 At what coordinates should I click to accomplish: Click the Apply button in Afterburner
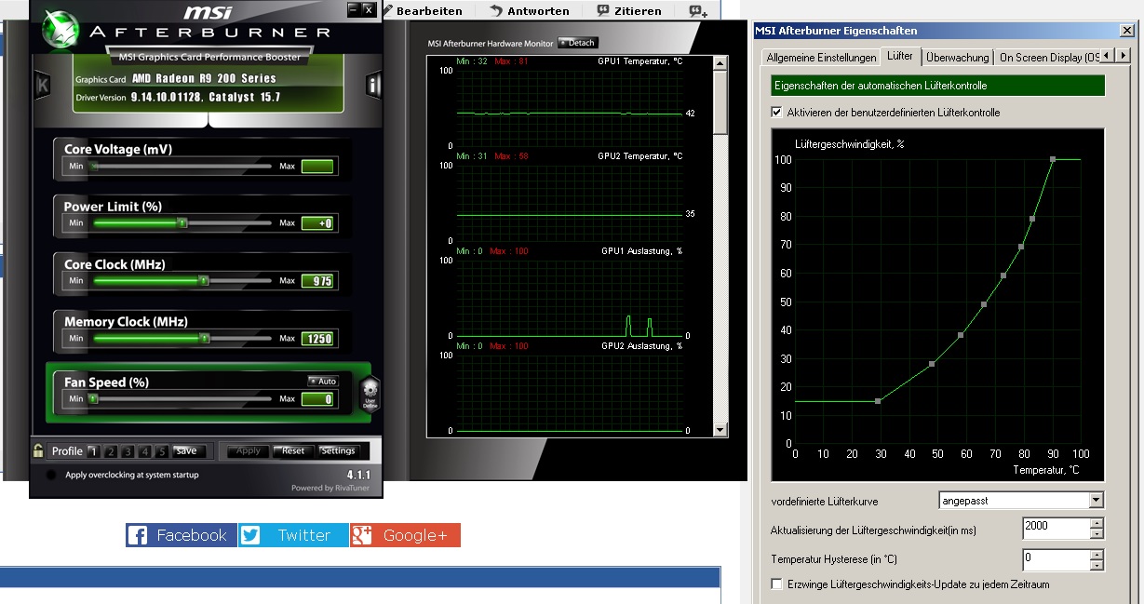(x=249, y=451)
